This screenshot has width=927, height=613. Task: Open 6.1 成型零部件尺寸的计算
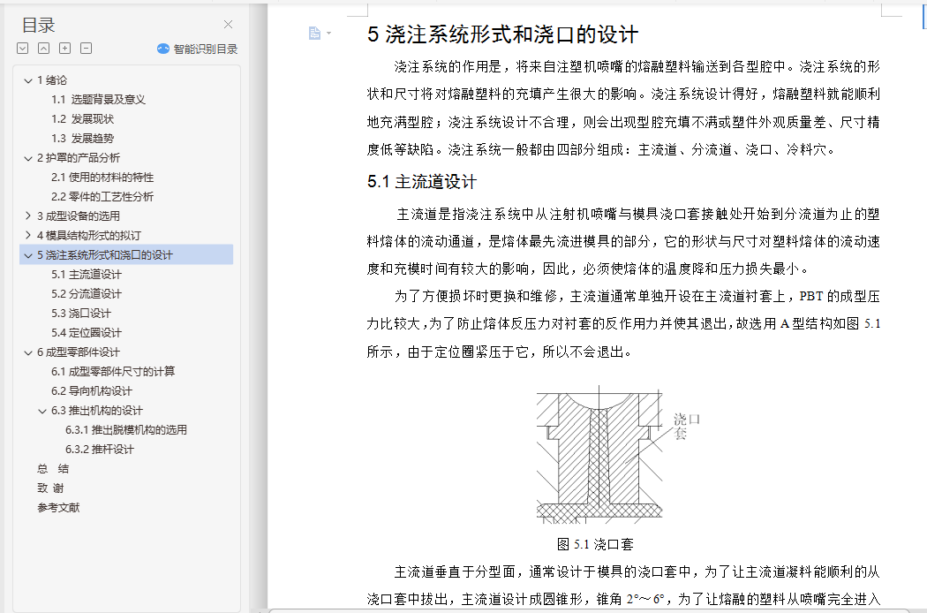pos(113,372)
